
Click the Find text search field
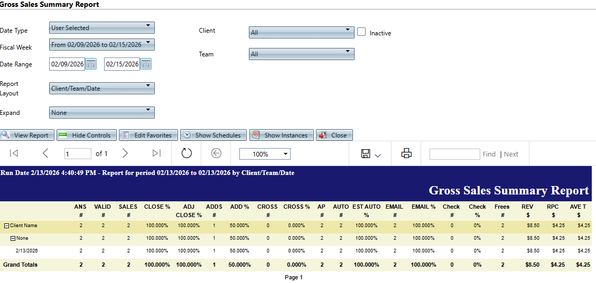[454, 154]
